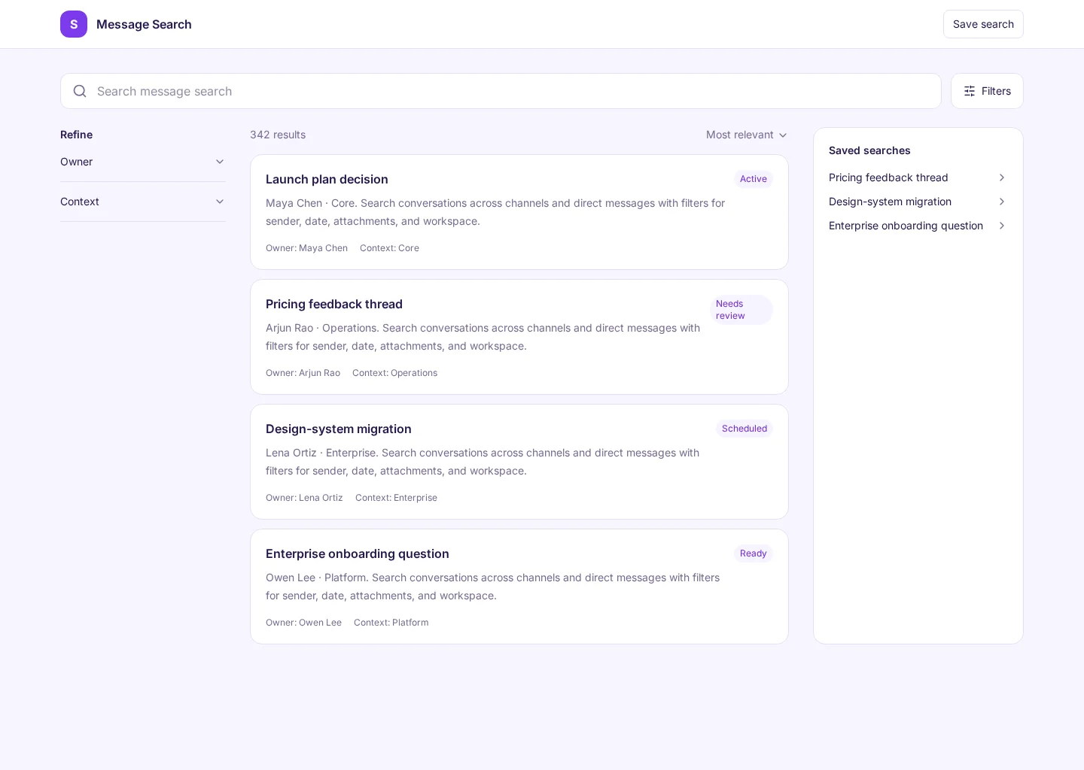This screenshot has height=770, width=1084.
Task: Click the magnifier icon in search bar
Action: tap(80, 91)
